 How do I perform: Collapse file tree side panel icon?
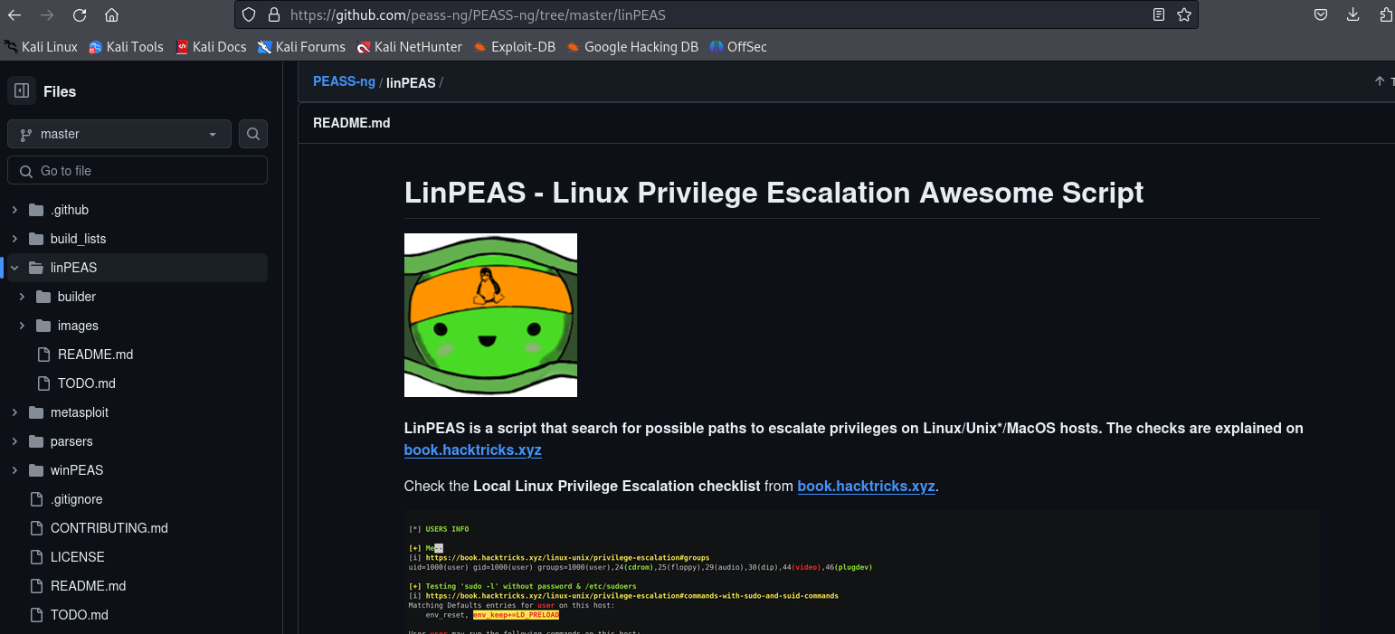tap(22, 90)
